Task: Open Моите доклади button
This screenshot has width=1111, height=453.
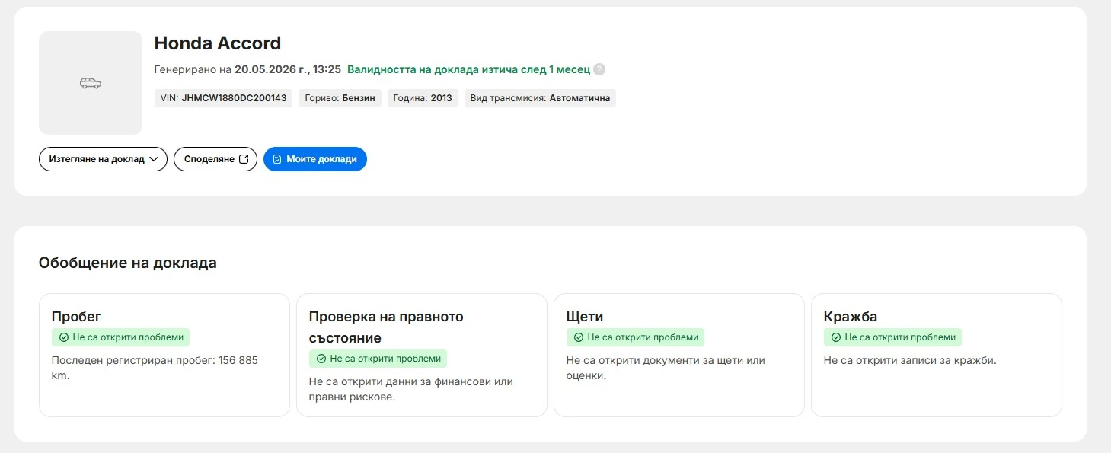Action: click(315, 159)
